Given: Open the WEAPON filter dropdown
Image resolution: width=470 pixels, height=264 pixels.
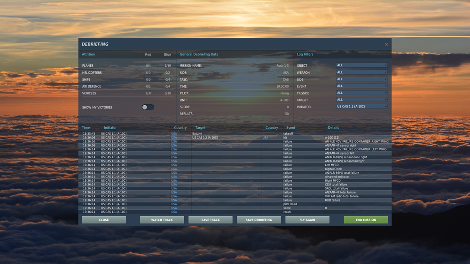Looking at the screenshot, I should pyautogui.click(x=362, y=72).
